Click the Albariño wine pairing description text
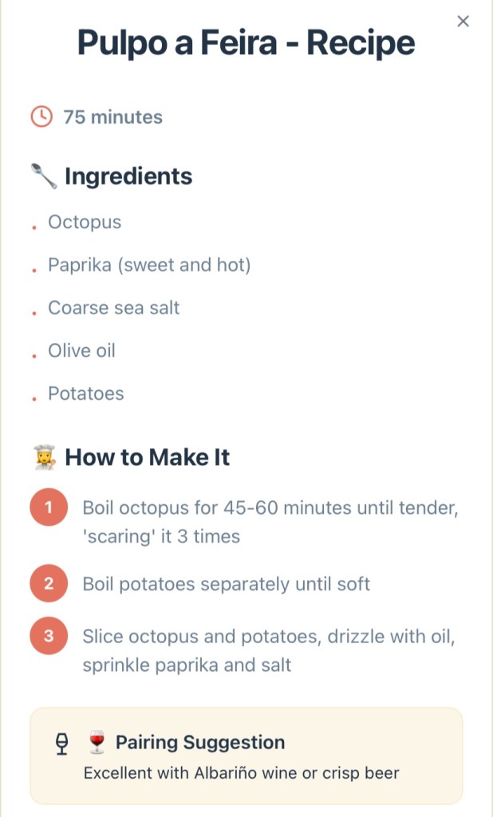The width and height of the screenshot is (493, 817). click(x=241, y=773)
